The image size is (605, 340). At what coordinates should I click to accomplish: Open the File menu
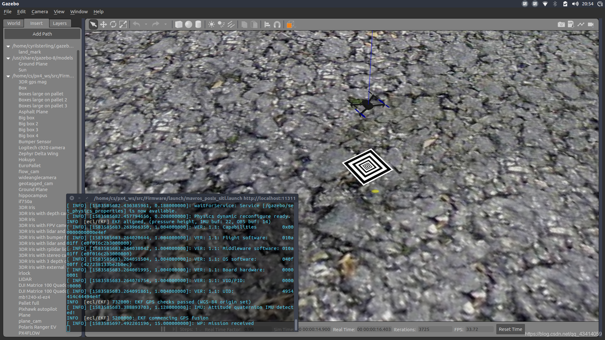pos(8,12)
